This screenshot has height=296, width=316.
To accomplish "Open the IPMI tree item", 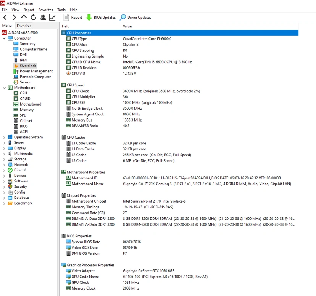I will click(x=24, y=60).
